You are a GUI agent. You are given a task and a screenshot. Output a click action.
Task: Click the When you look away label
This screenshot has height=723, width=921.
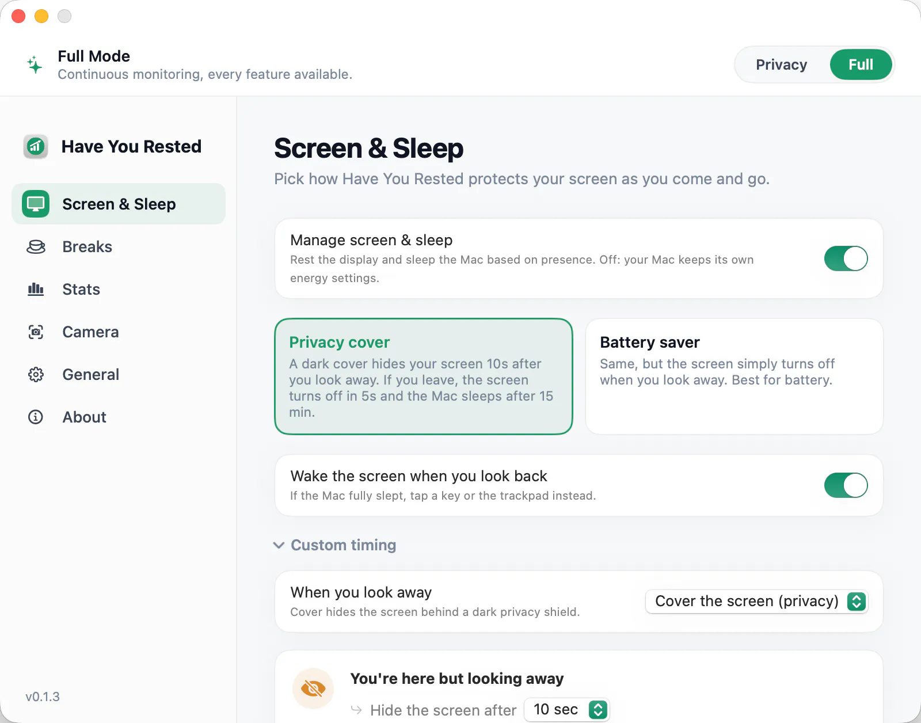coord(361,592)
